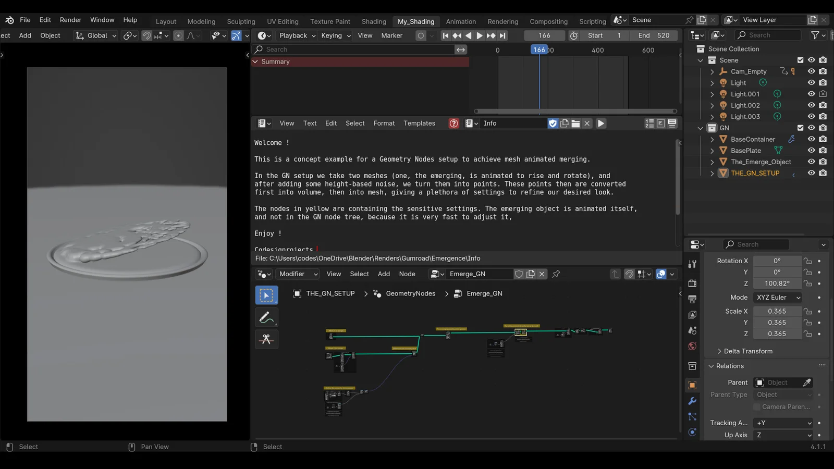Hide Light.001 in the viewport
This screenshot has width=834, height=469.
click(811, 94)
